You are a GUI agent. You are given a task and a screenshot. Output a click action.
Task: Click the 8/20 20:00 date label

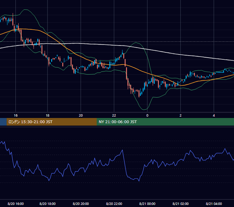tap(81, 204)
